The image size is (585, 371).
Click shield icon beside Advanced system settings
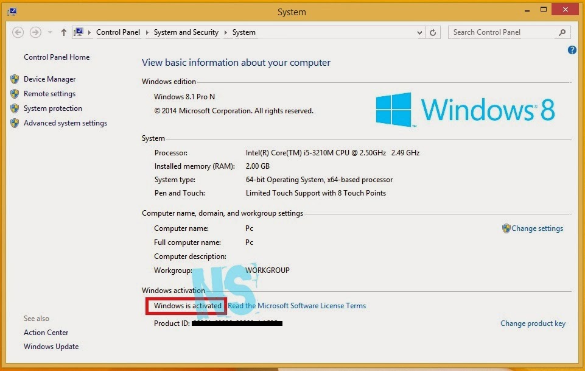click(x=15, y=123)
